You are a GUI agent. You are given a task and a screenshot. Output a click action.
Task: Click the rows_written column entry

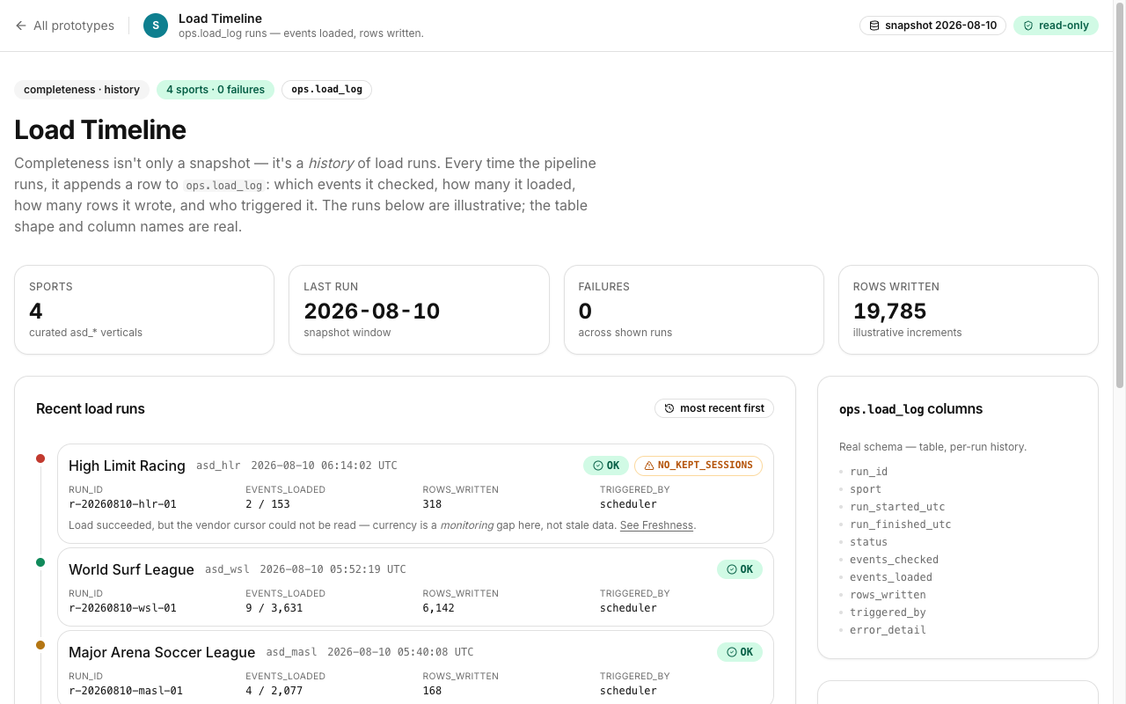[888, 595]
